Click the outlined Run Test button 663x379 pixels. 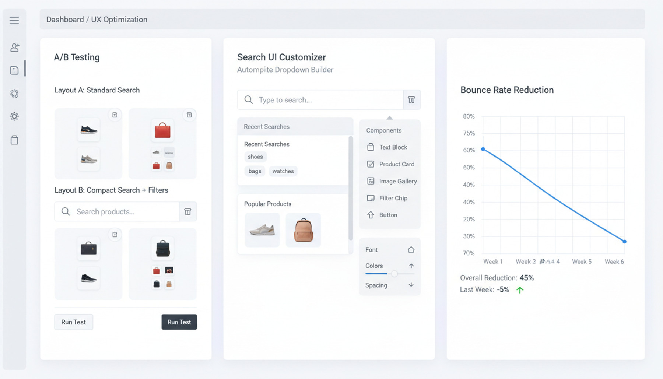tap(74, 322)
